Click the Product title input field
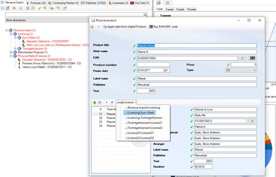Viewport: 276px width, 177px height. point(197,46)
